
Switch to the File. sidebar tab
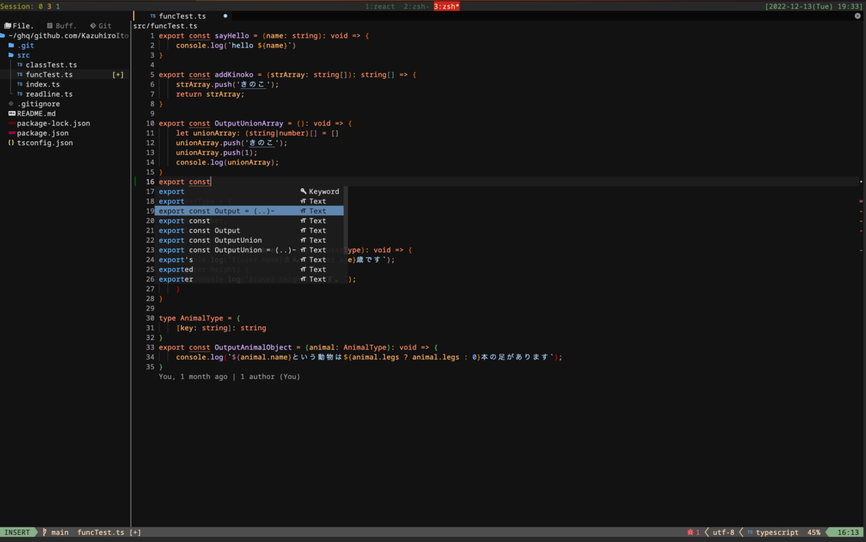tap(20, 25)
